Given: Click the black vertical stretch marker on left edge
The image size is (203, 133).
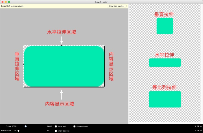Looking at the screenshot, I should (x=23, y=64).
